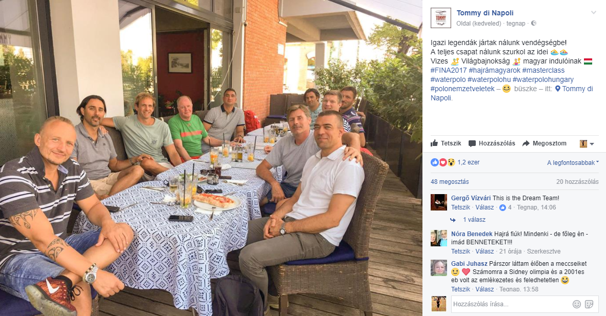
Task: Open the Gergő Vízvári profile link
Action: coord(471,198)
